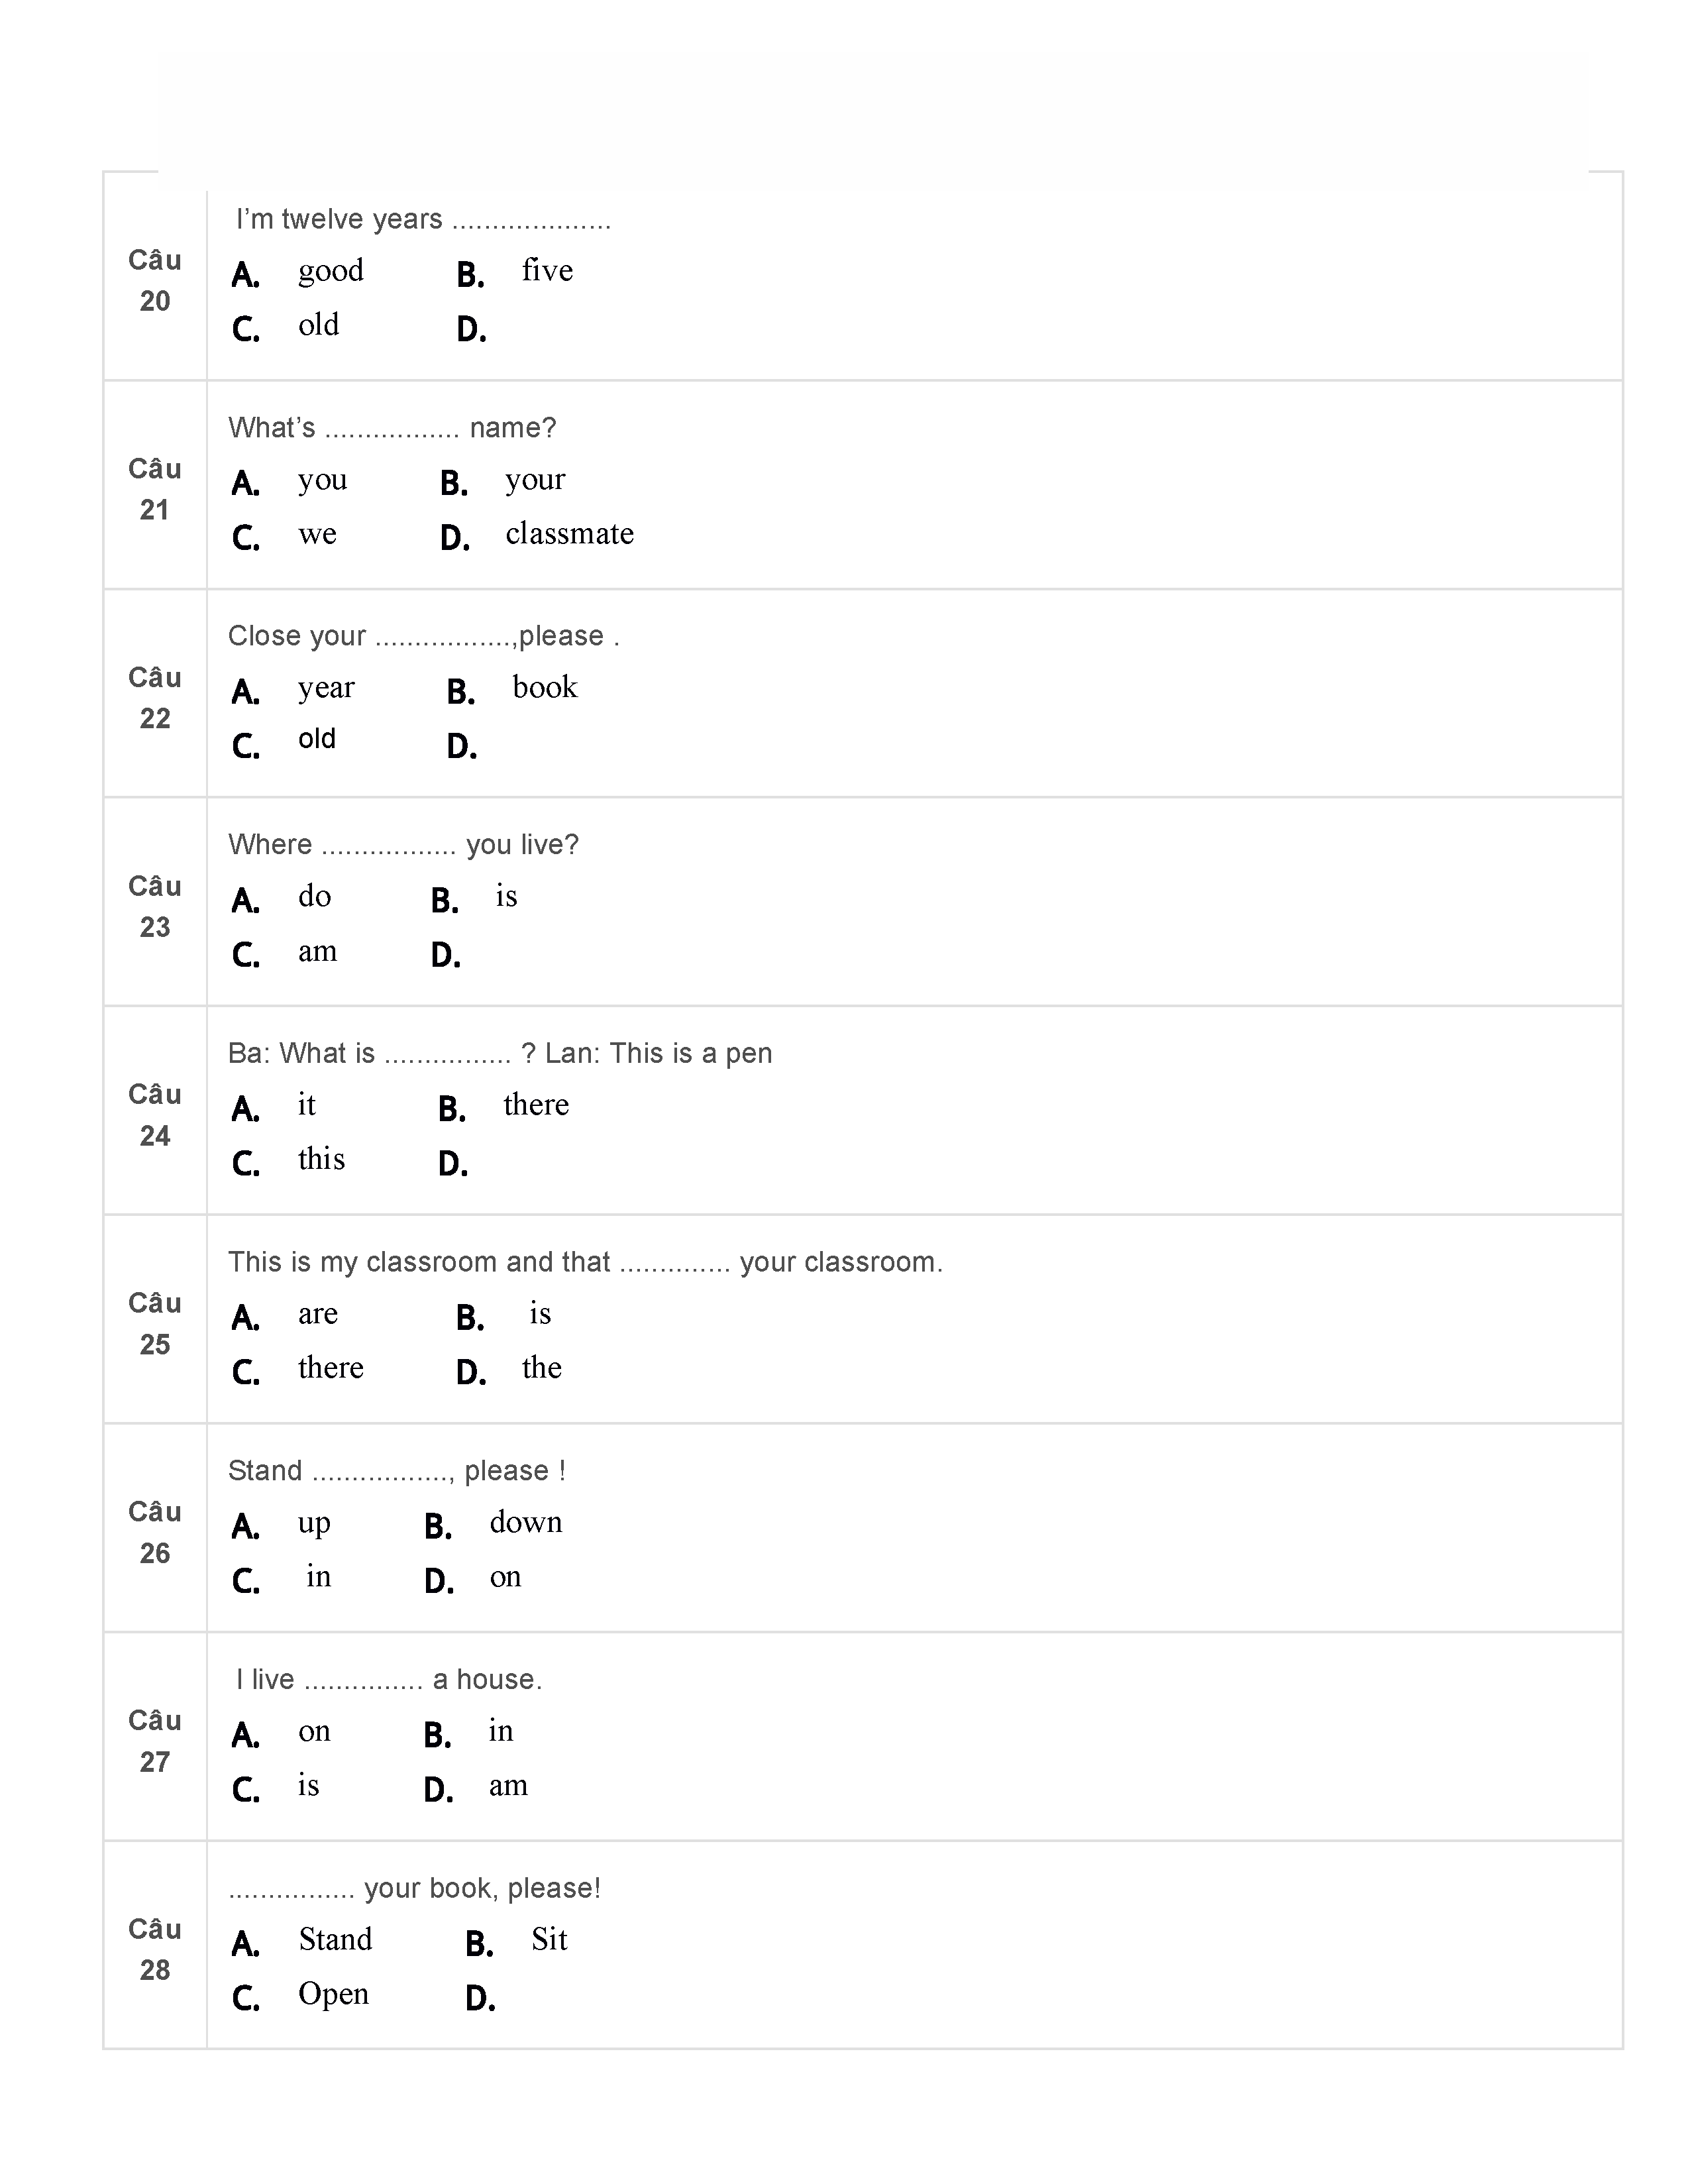Click the question text 'I'm twelve years'
Viewport: 1690px width, 2184px height.
tap(423, 220)
